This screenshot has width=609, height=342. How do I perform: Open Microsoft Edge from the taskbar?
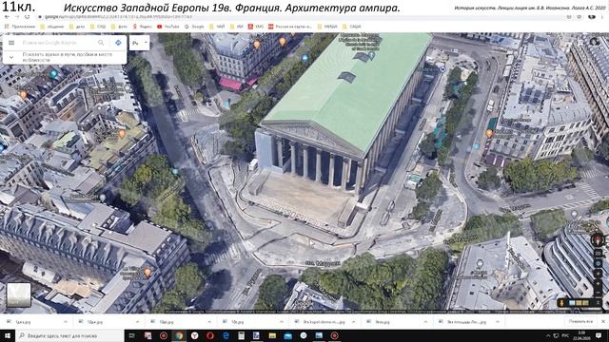click(x=226, y=335)
